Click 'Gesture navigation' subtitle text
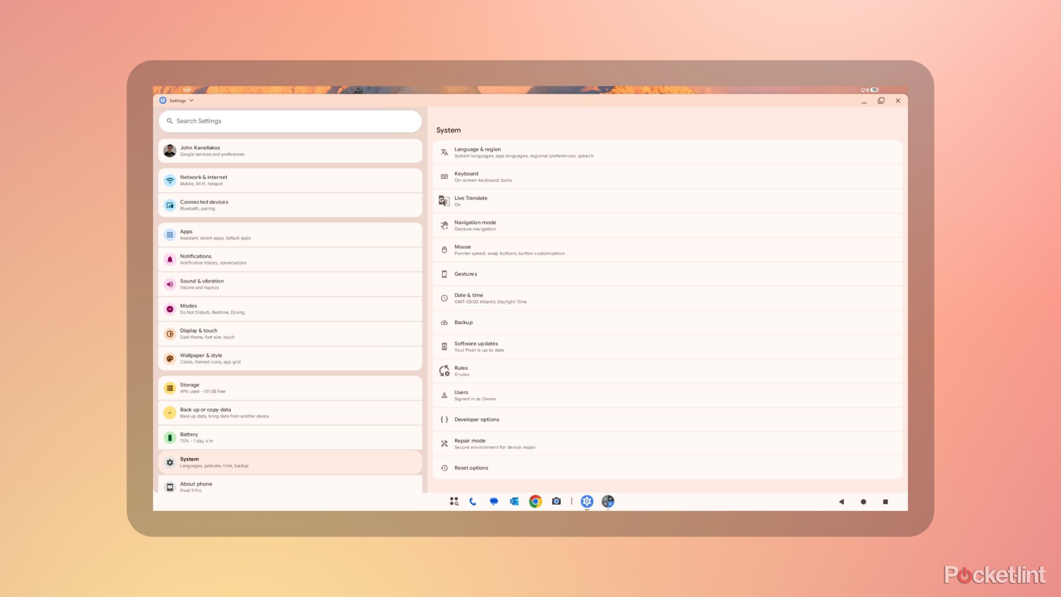Image resolution: width=1061 pixels, height=597 pixels. [x=475, y=229]
